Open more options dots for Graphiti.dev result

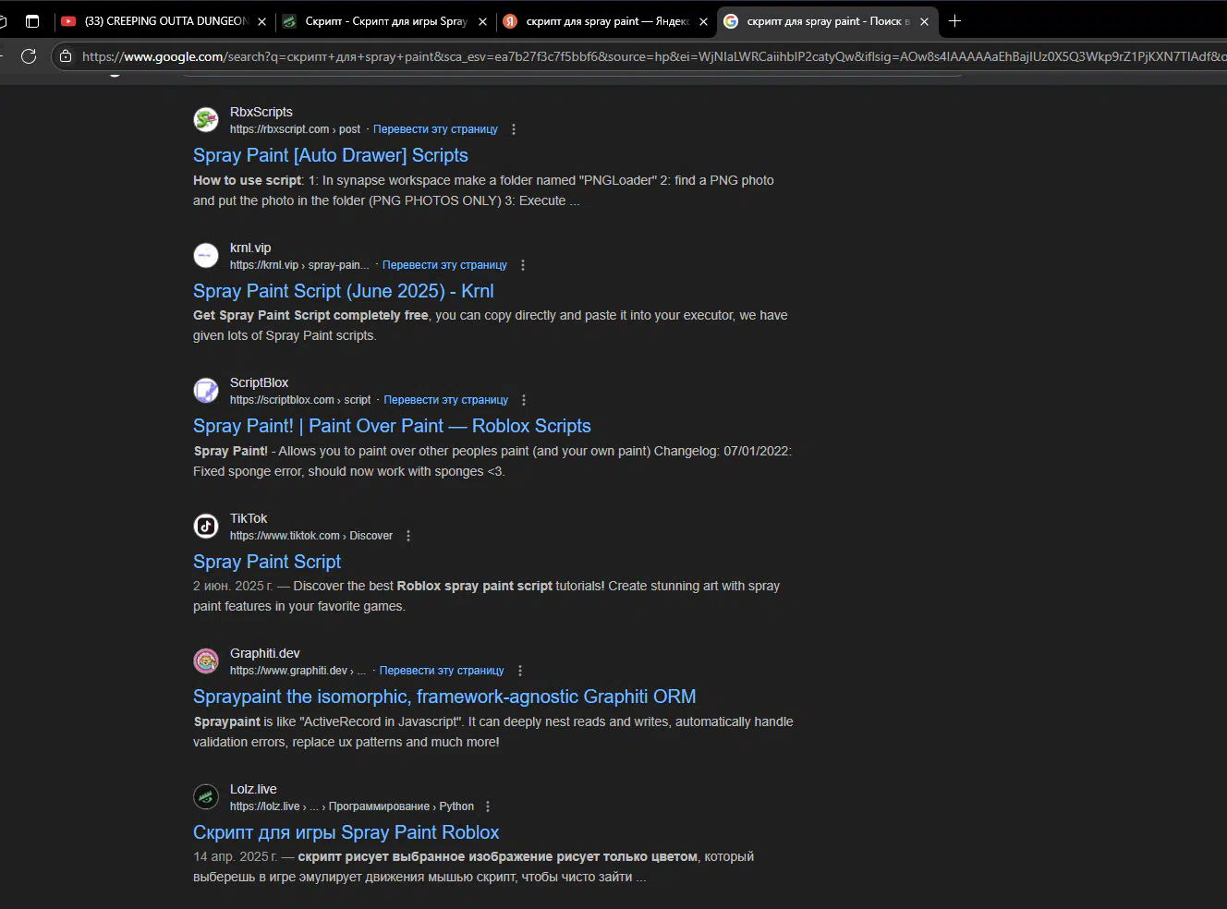click(x=520, y=671)
